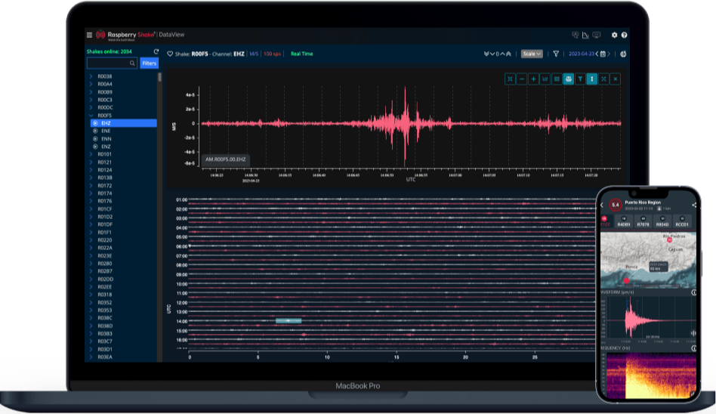Select R4089 station tab in phone app

[x=624, y=221]
